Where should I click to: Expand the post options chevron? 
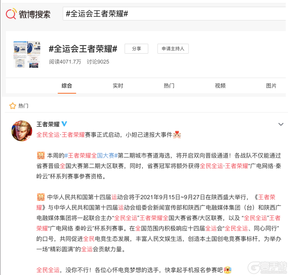[281, 124]
